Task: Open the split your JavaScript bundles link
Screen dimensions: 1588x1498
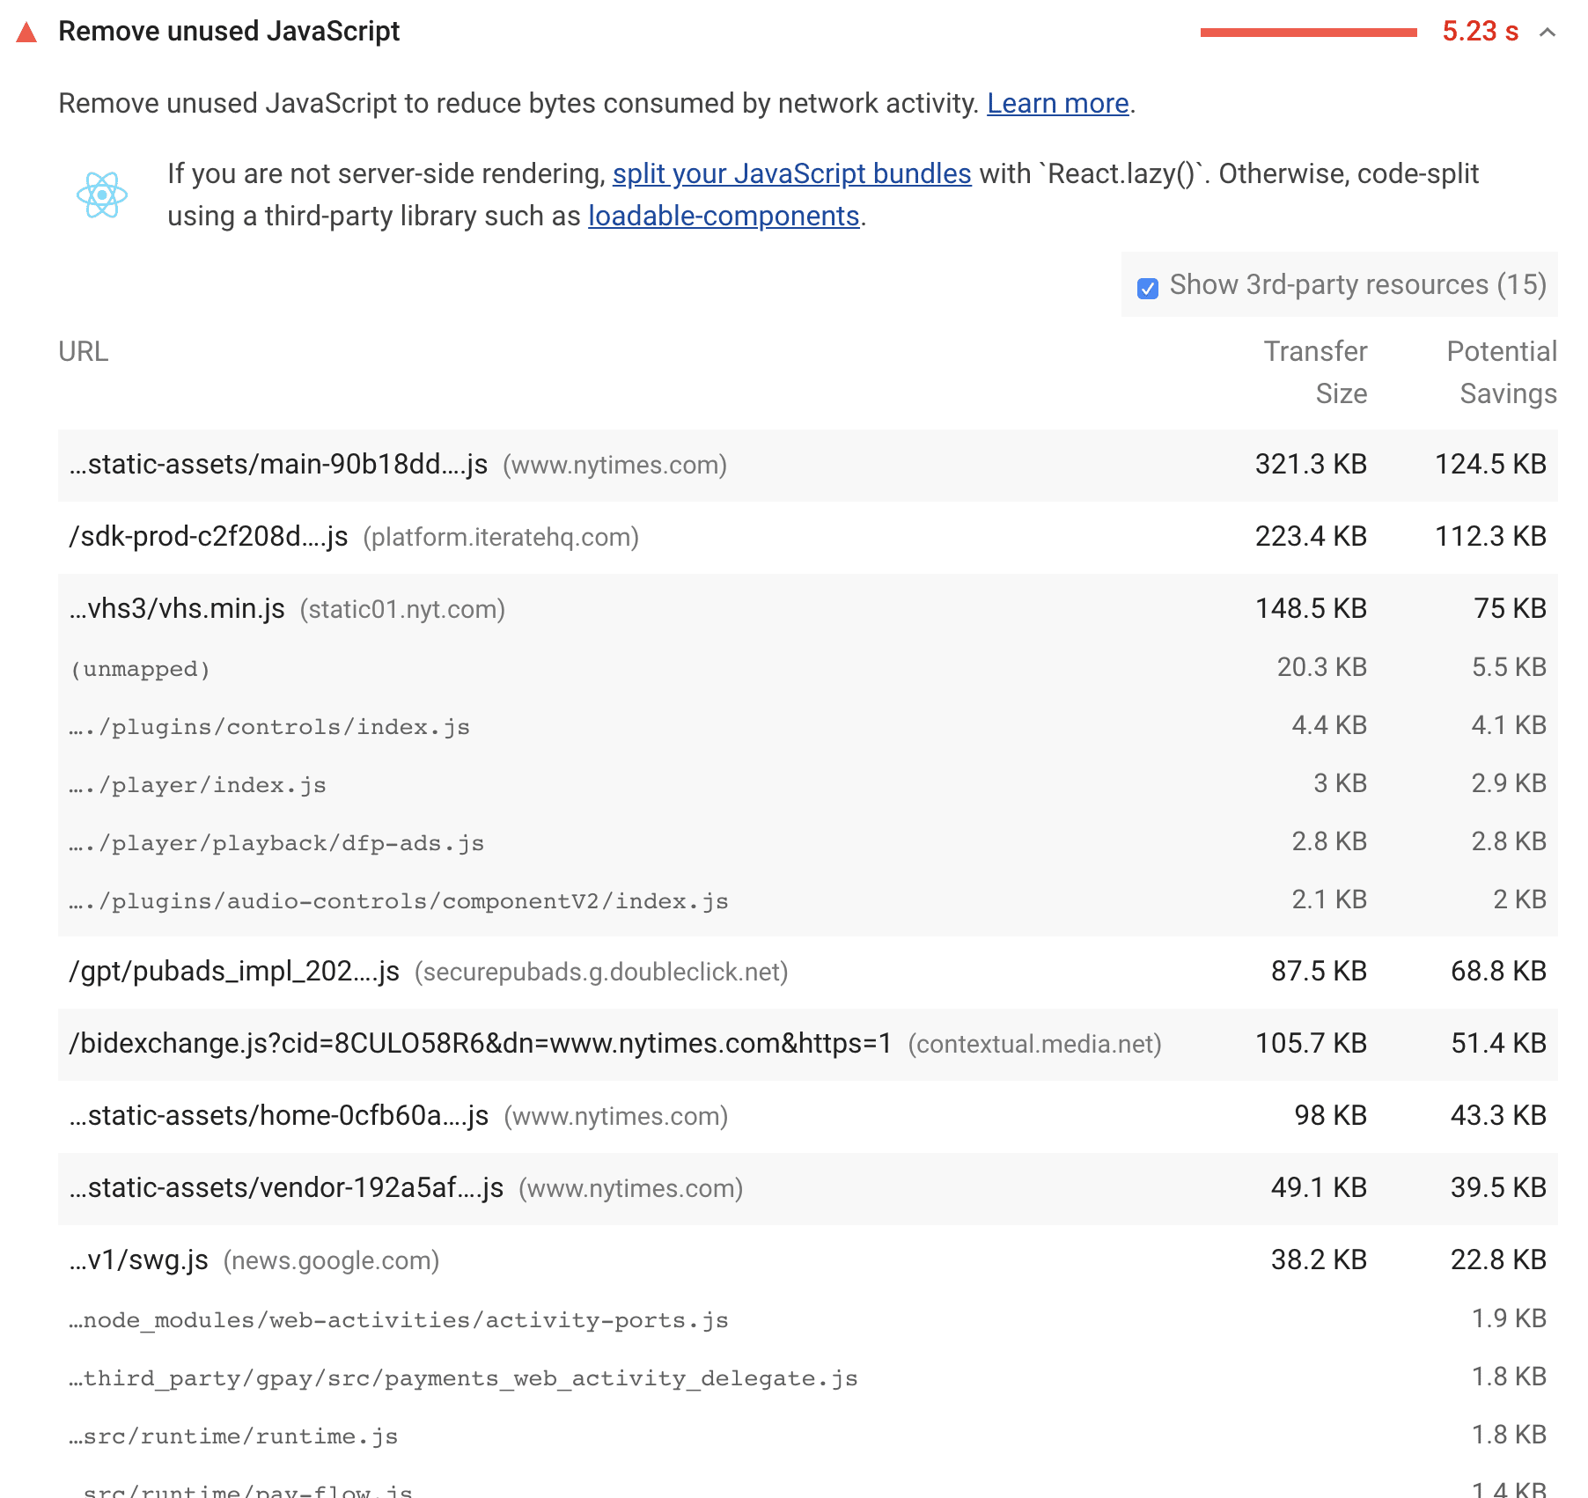Action: pos(791,174)
